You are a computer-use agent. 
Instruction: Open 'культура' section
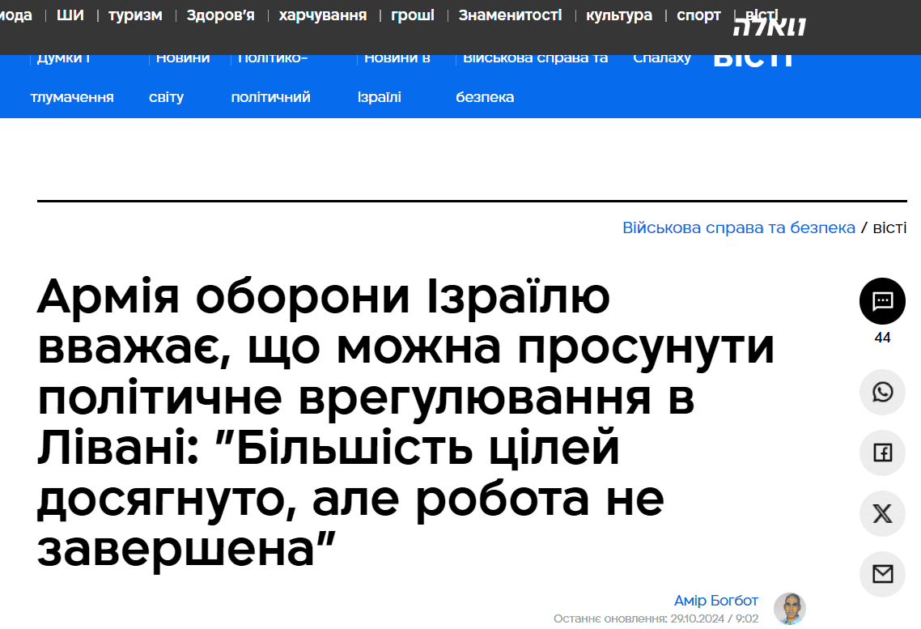point(619,15)
